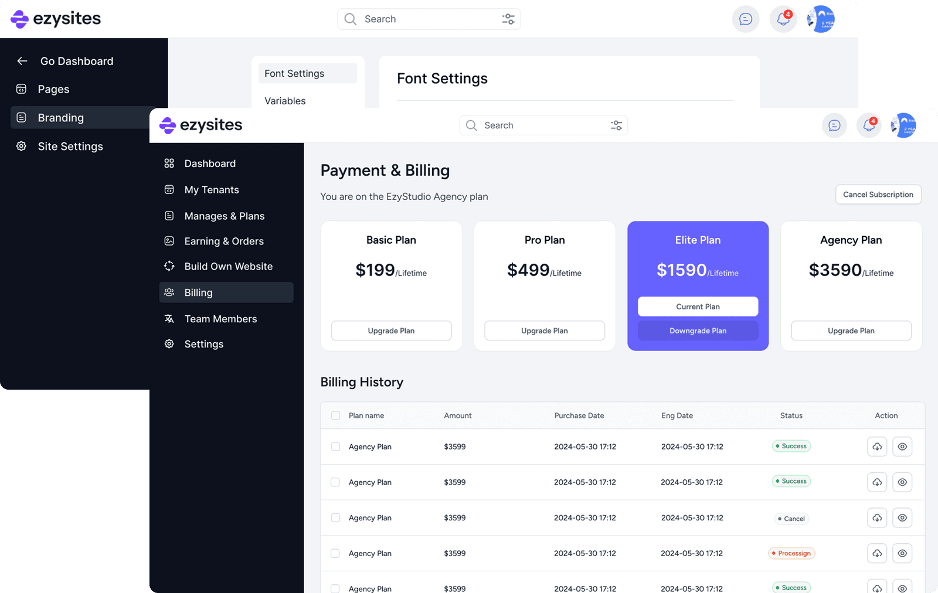Image resolution: width=938 pixels, height=593 pixels.
Task: Open the Team Members panel
Action: point(220,318)
